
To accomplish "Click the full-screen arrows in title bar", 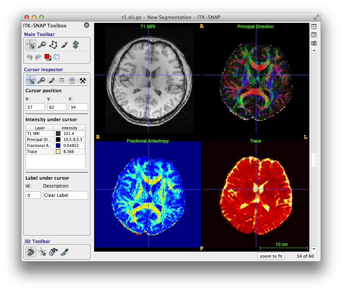I will click(316, 17).
